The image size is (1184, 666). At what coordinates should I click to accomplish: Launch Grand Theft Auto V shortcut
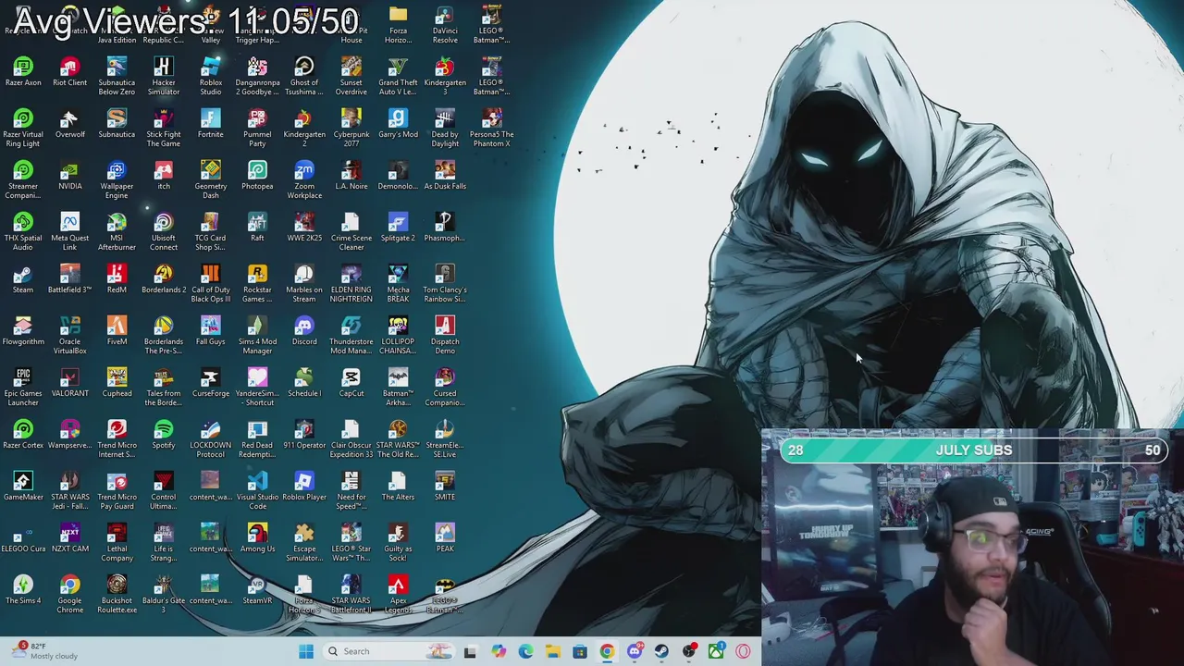click(x=398, y=77)
